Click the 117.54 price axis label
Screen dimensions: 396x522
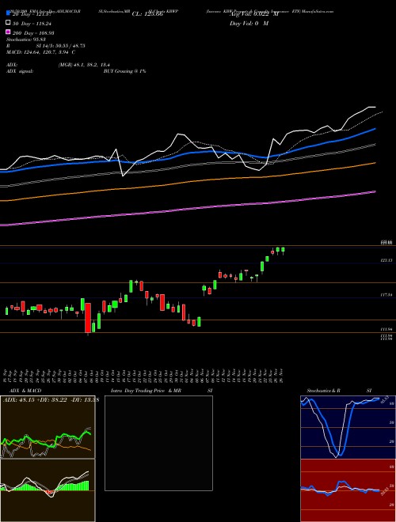click(386, 295)
